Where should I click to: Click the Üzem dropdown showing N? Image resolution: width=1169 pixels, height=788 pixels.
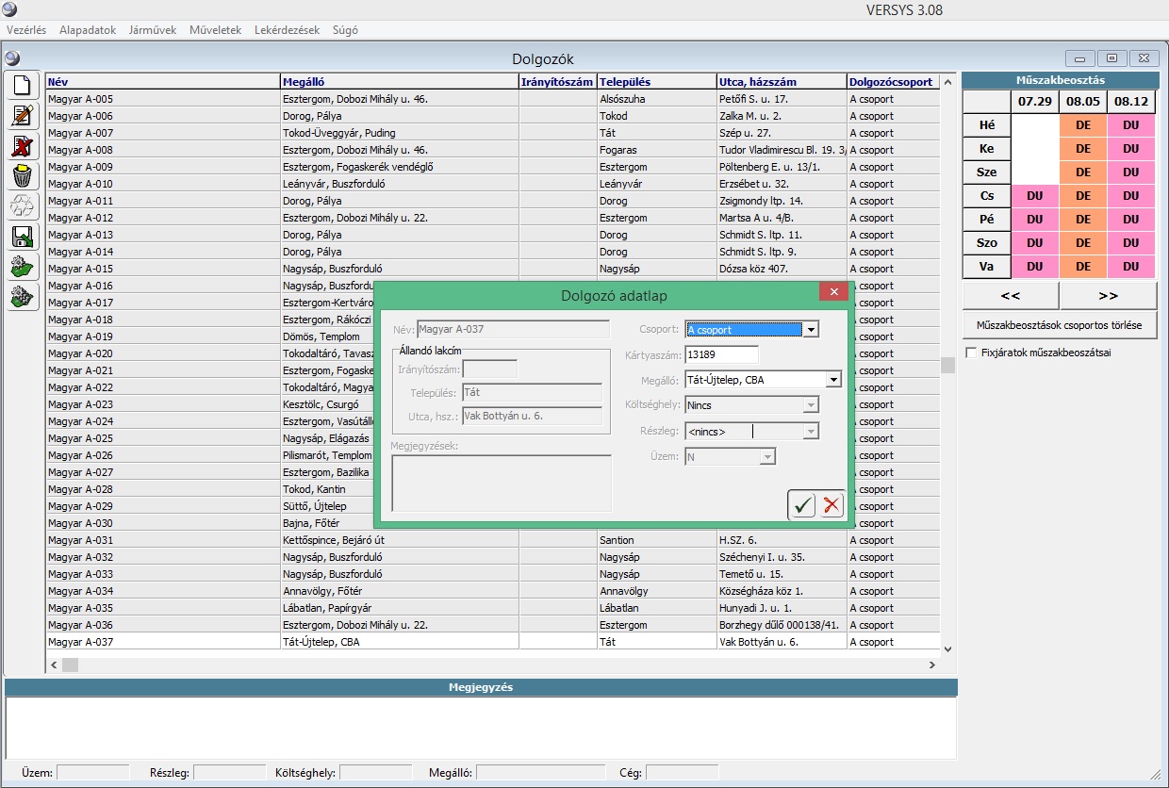coord(731,456)
